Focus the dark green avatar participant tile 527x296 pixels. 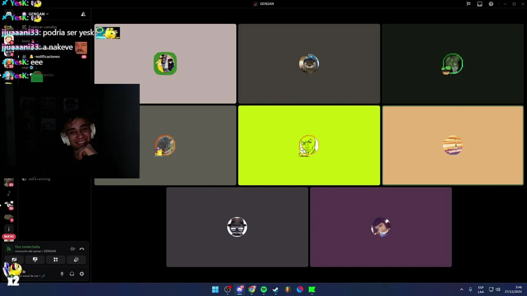tap(453, 64)
